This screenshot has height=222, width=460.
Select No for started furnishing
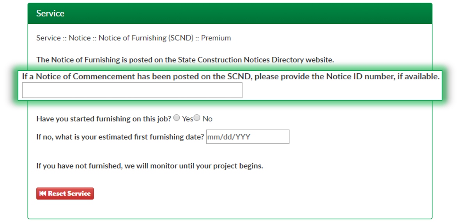[x=197, y=118]
